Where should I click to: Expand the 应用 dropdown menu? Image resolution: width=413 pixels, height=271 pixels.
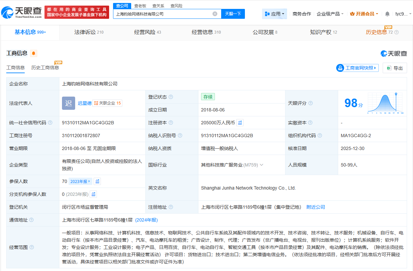pos(275,14)
